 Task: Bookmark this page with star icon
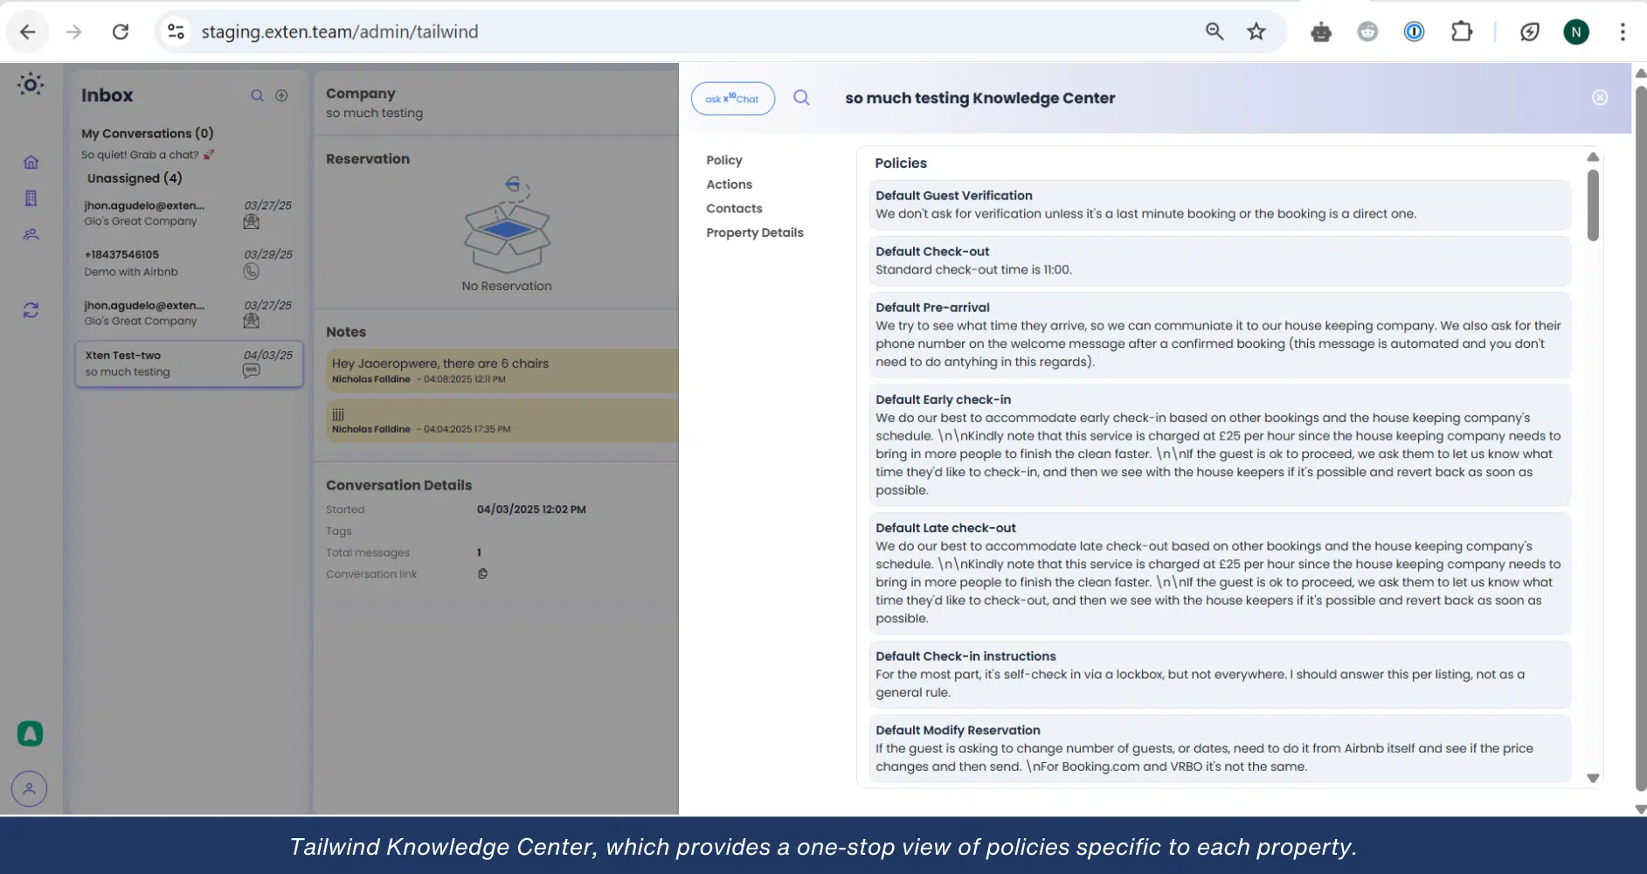click(1256, 32)
